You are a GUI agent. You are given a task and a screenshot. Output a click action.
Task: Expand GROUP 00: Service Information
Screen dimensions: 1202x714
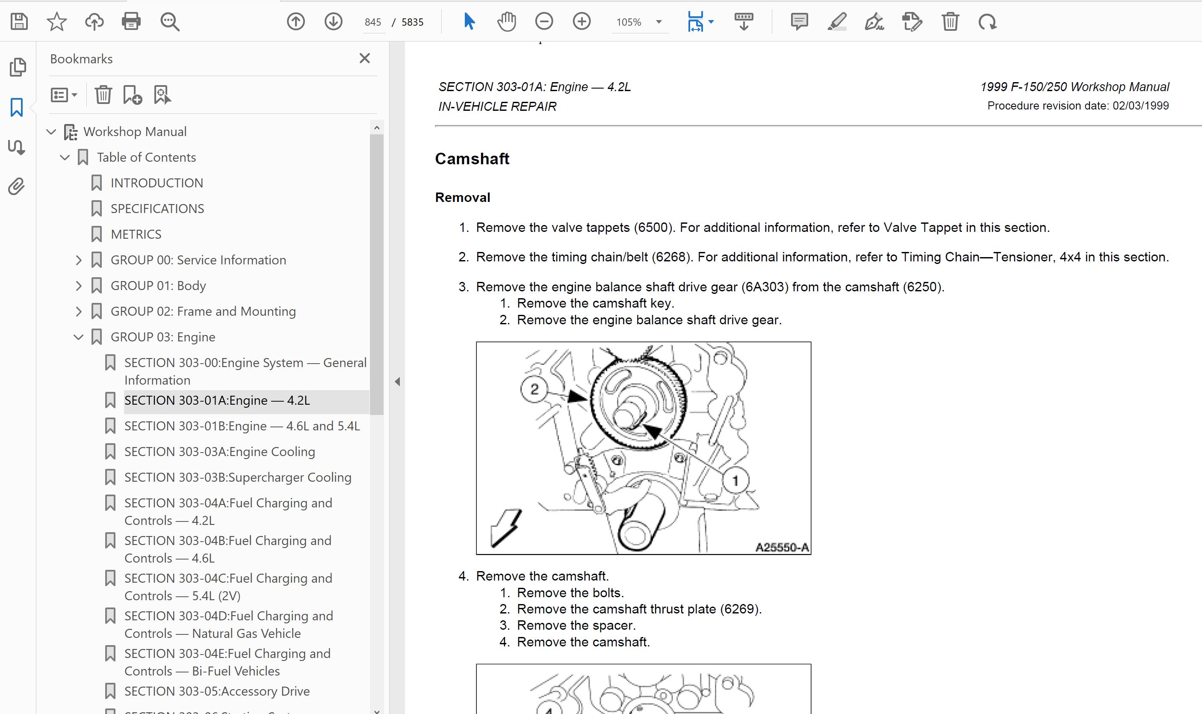[78, 260]
